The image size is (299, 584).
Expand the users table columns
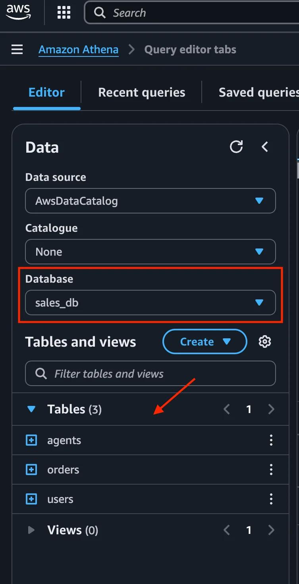(x=31, y=499)
